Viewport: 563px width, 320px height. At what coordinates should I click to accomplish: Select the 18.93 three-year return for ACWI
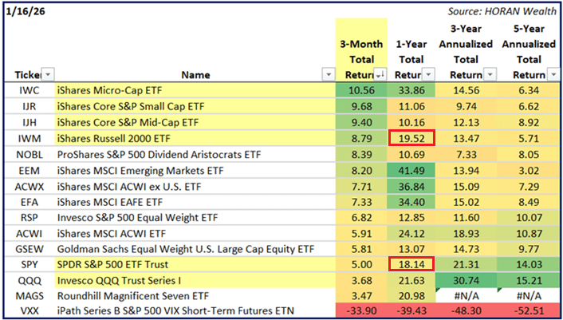[x=466, y=234]
